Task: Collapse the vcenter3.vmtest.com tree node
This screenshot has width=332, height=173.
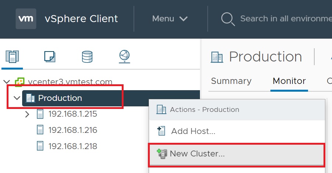Action: pyautogui.click(x=7, y=82)
